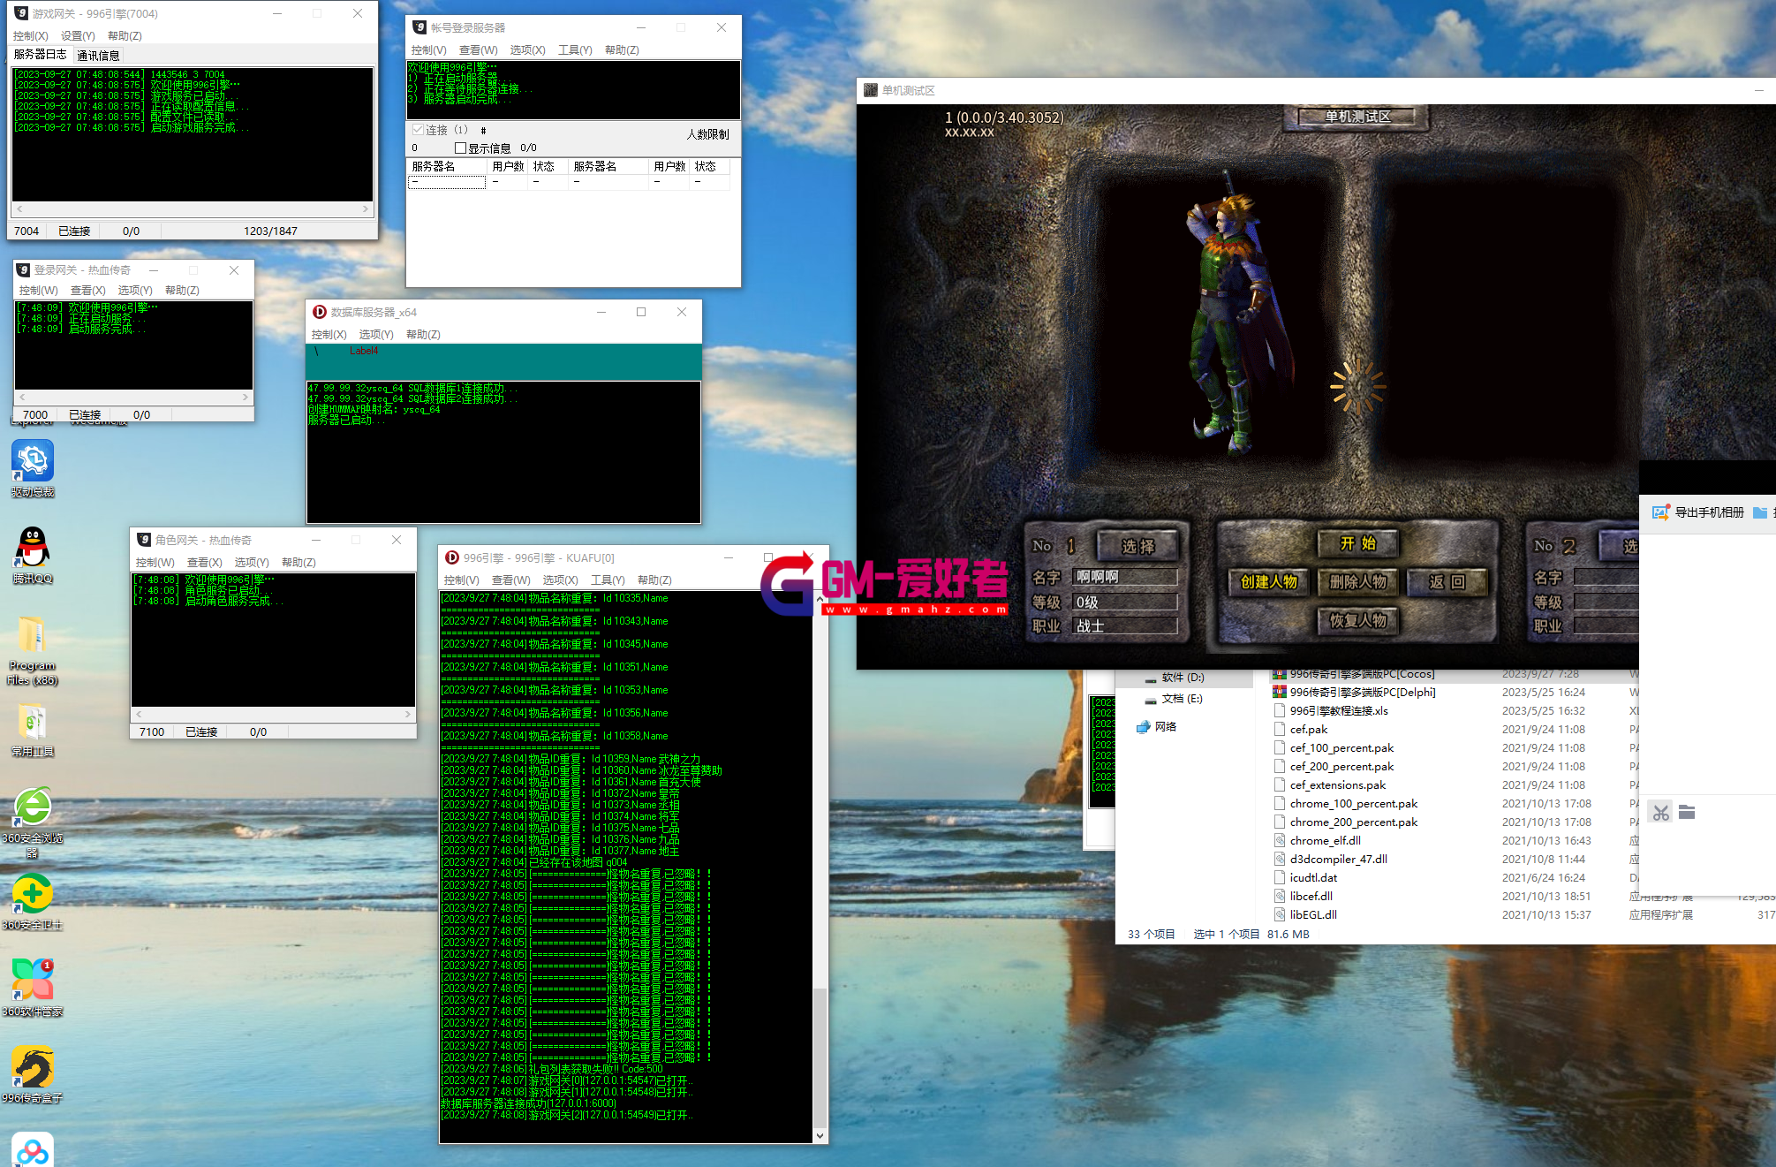Open 360软件管家 desktop shortcut
The width and height of the screenshot is (1776, 1167).
(x=33, y=981)
